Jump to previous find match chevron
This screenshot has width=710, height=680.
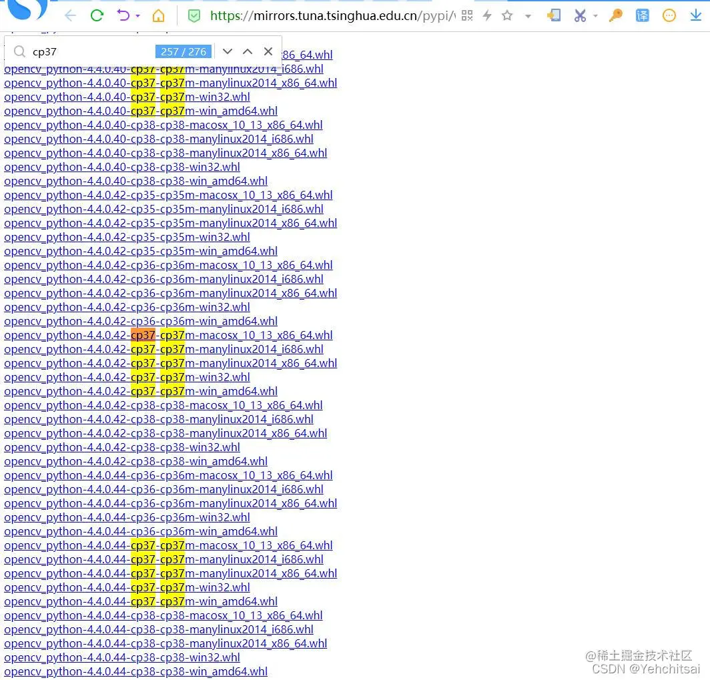[247, 51]
